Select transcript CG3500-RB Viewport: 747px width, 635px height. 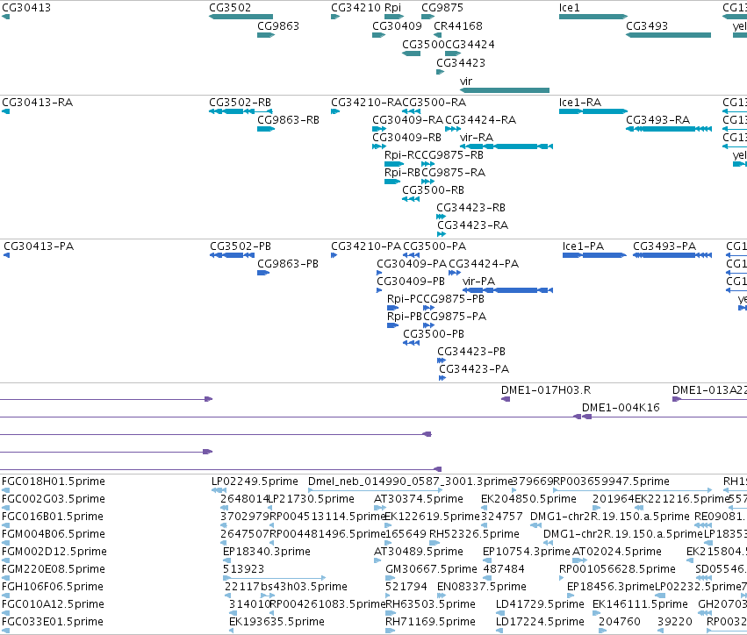pyautogui.click(x=433, y=190)
